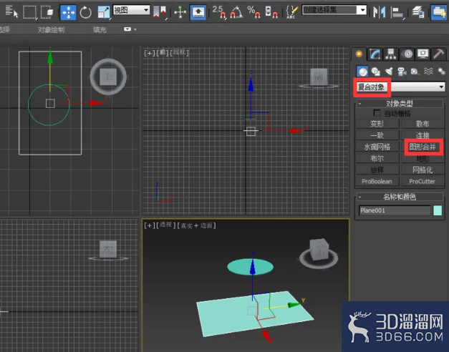Click the top viewport ViewCube
Image resolution: width=449 pixels, height=352 pixels.
(108, 77)
